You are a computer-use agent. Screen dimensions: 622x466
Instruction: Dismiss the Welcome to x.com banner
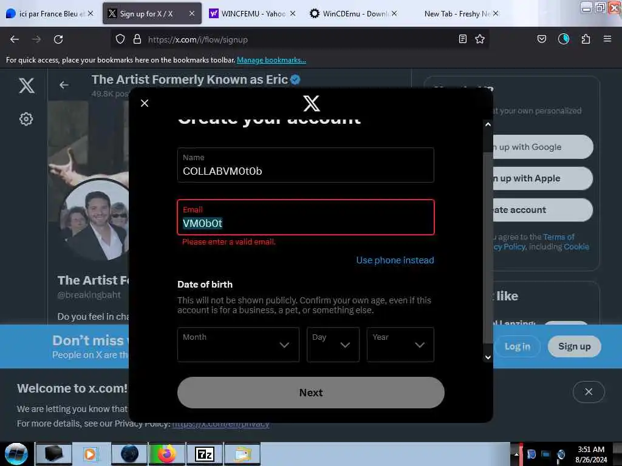point(589,391)
